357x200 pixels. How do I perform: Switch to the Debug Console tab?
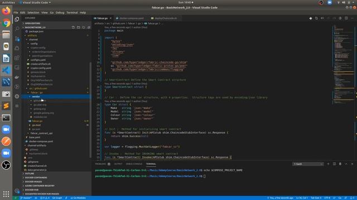[x=134, y=164]
